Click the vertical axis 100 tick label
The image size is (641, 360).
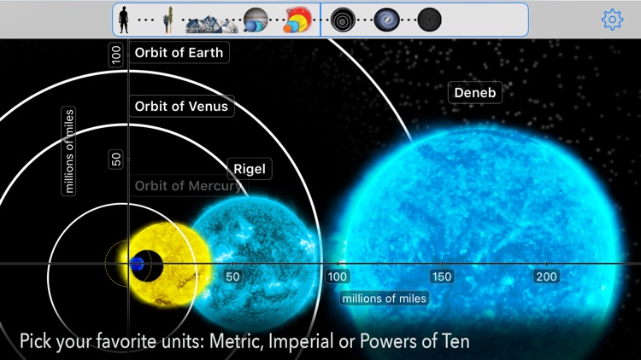(116, 55)
